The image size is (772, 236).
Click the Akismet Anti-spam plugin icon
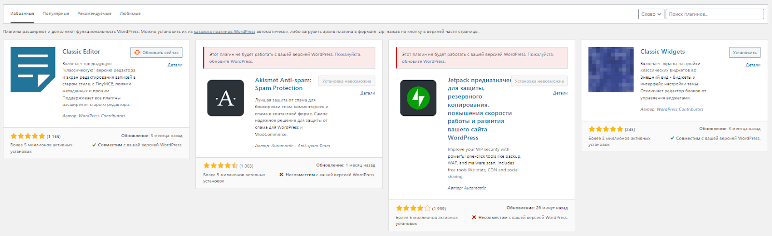coord(225,98)
